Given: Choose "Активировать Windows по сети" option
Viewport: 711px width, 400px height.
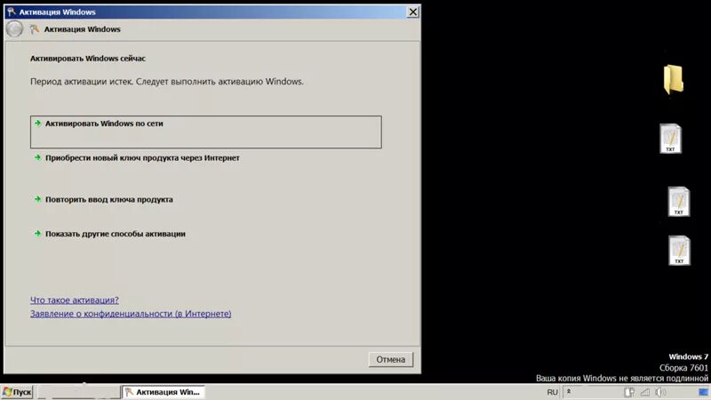Looking at the screenshot, I should point(206,132).
